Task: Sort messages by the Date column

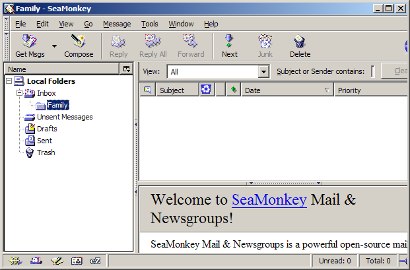Action: point(284,90)
